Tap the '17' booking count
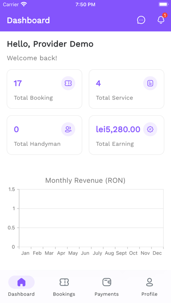 (17, 83)
